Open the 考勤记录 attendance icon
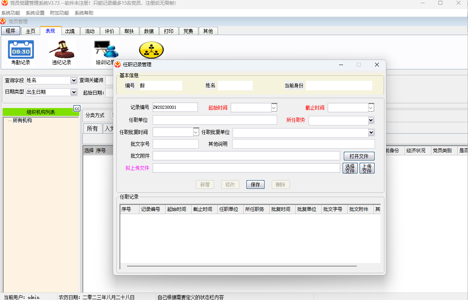 [x=21, y=52]
